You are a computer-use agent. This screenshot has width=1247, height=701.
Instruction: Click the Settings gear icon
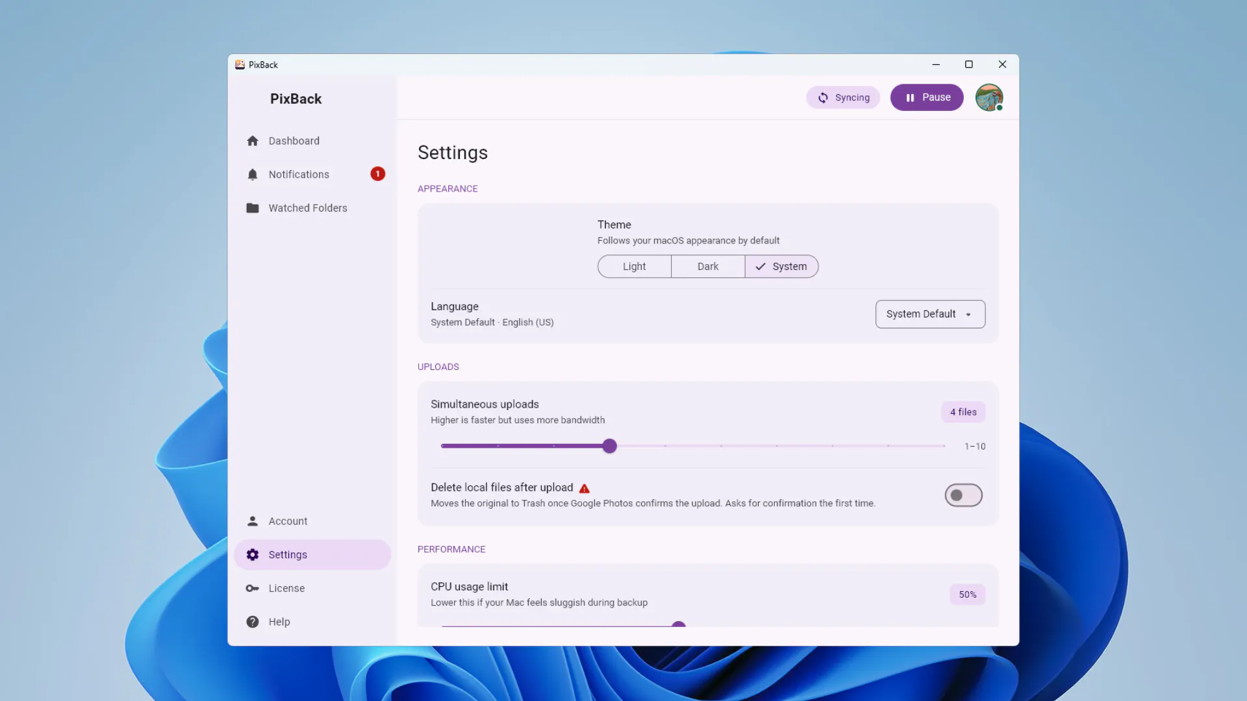pos(253,555)
